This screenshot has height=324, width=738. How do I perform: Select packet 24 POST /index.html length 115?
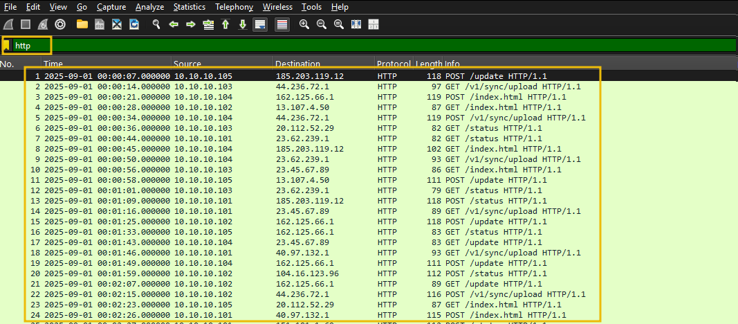[369, 314]
